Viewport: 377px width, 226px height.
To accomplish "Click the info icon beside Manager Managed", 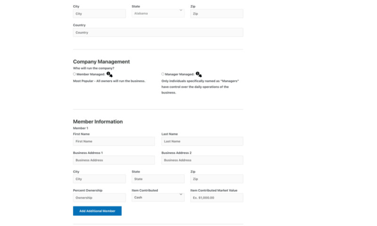I will click(198, 74).
